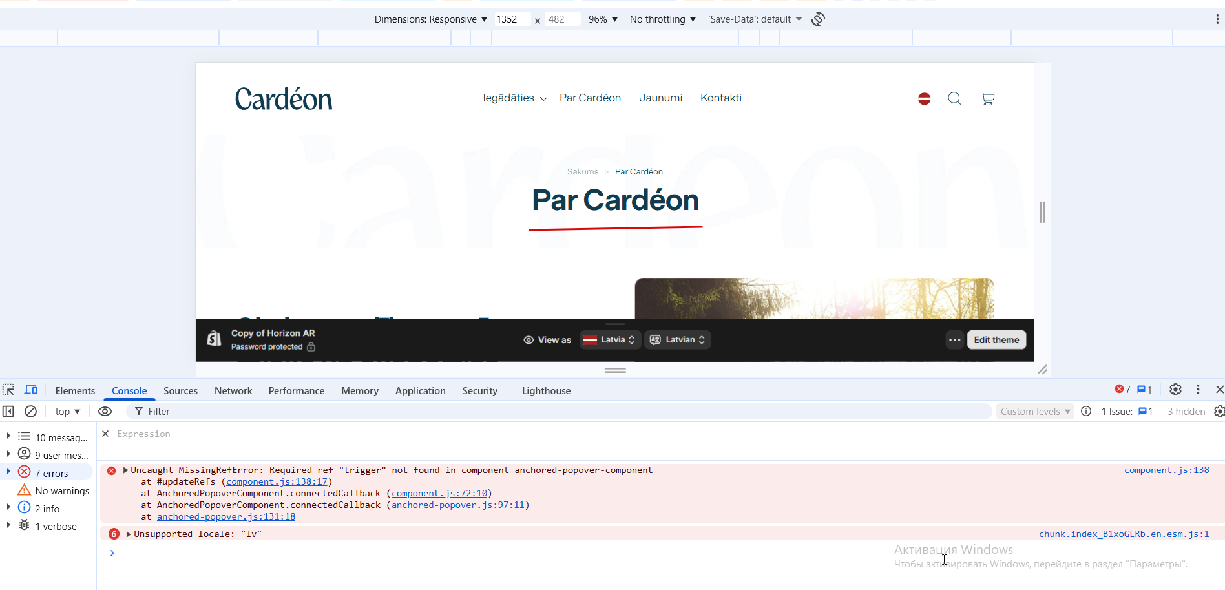The image size is (1225, 590).
Task: Open the Latvian language selector
Action: (677, 340)
